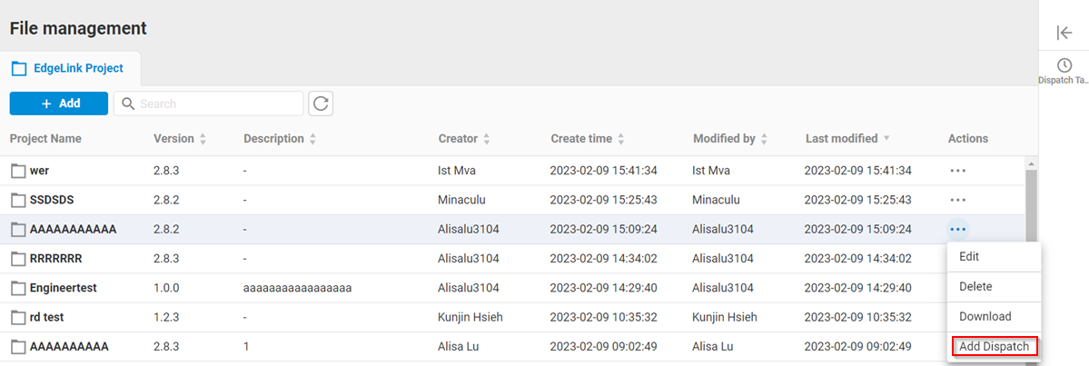Viewport: 1089px width, 366px height.
Task: Choose Edit from the context menu
Action: [x=969, y=257]
